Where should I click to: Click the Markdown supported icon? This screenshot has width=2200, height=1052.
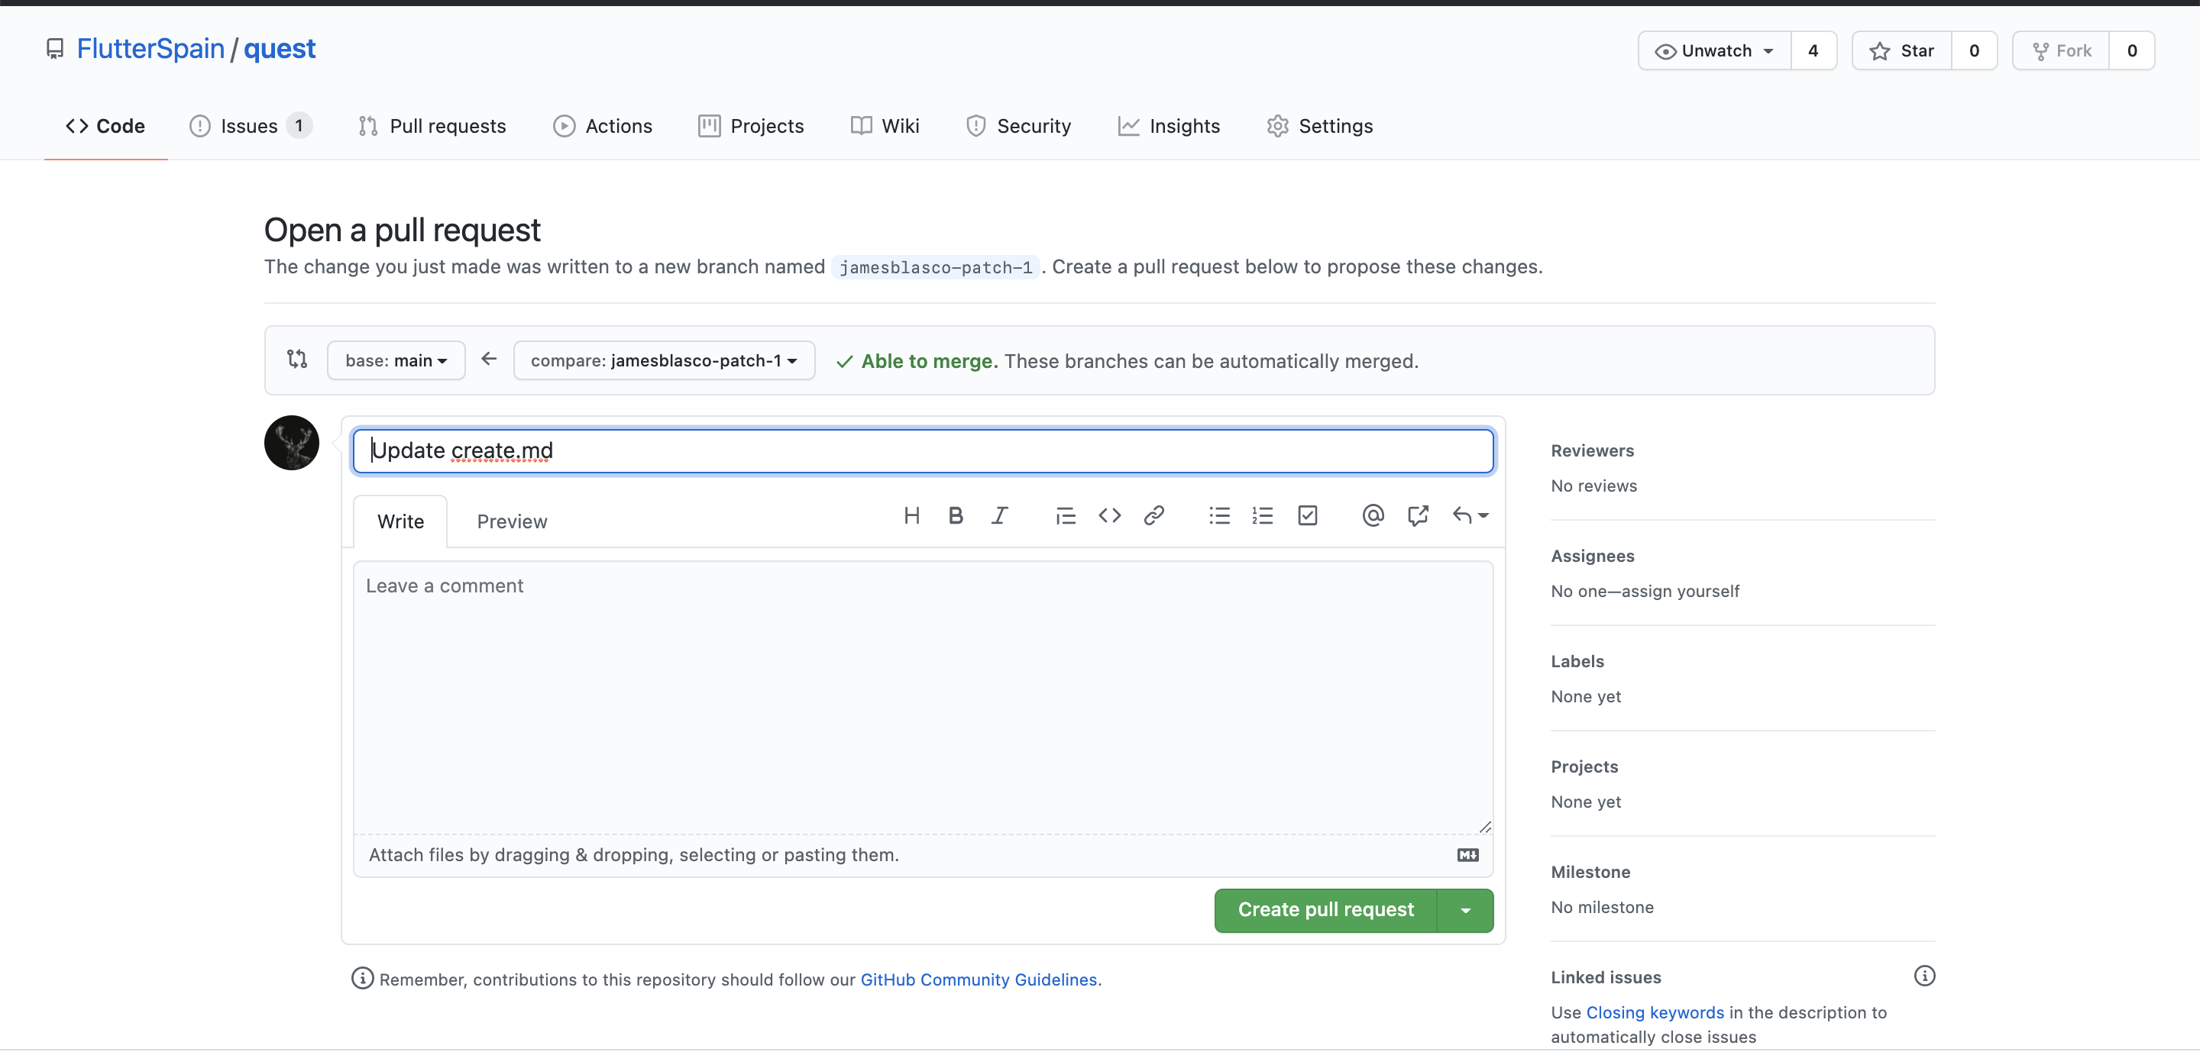click(1467, 855)
